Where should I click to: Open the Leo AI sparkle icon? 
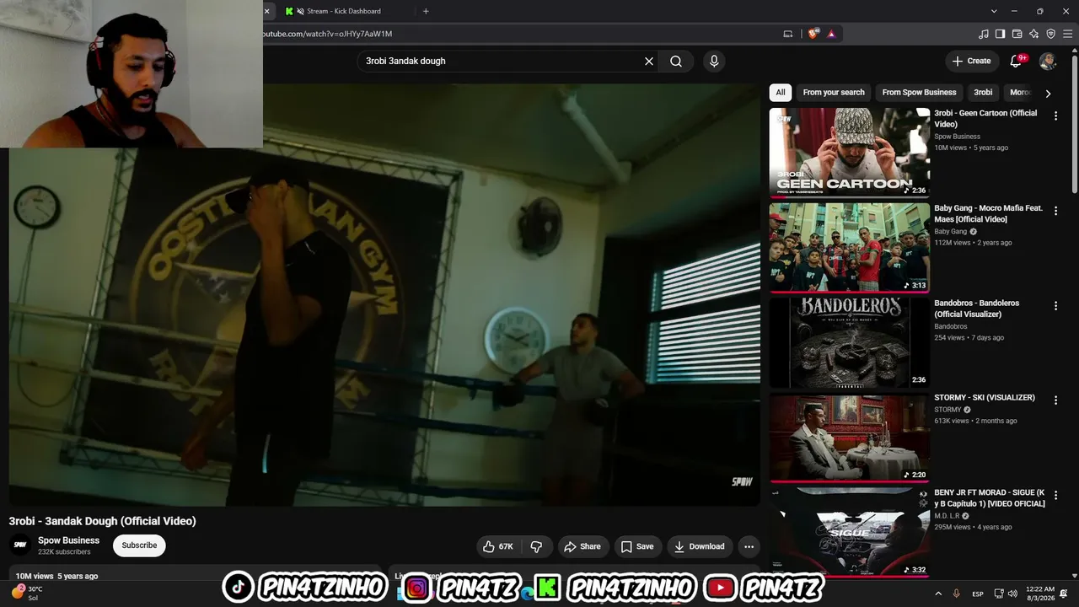click(1034, 34)
